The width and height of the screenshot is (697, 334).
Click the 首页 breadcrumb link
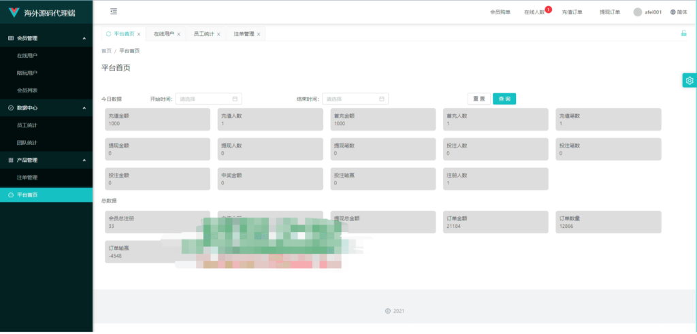106,51
